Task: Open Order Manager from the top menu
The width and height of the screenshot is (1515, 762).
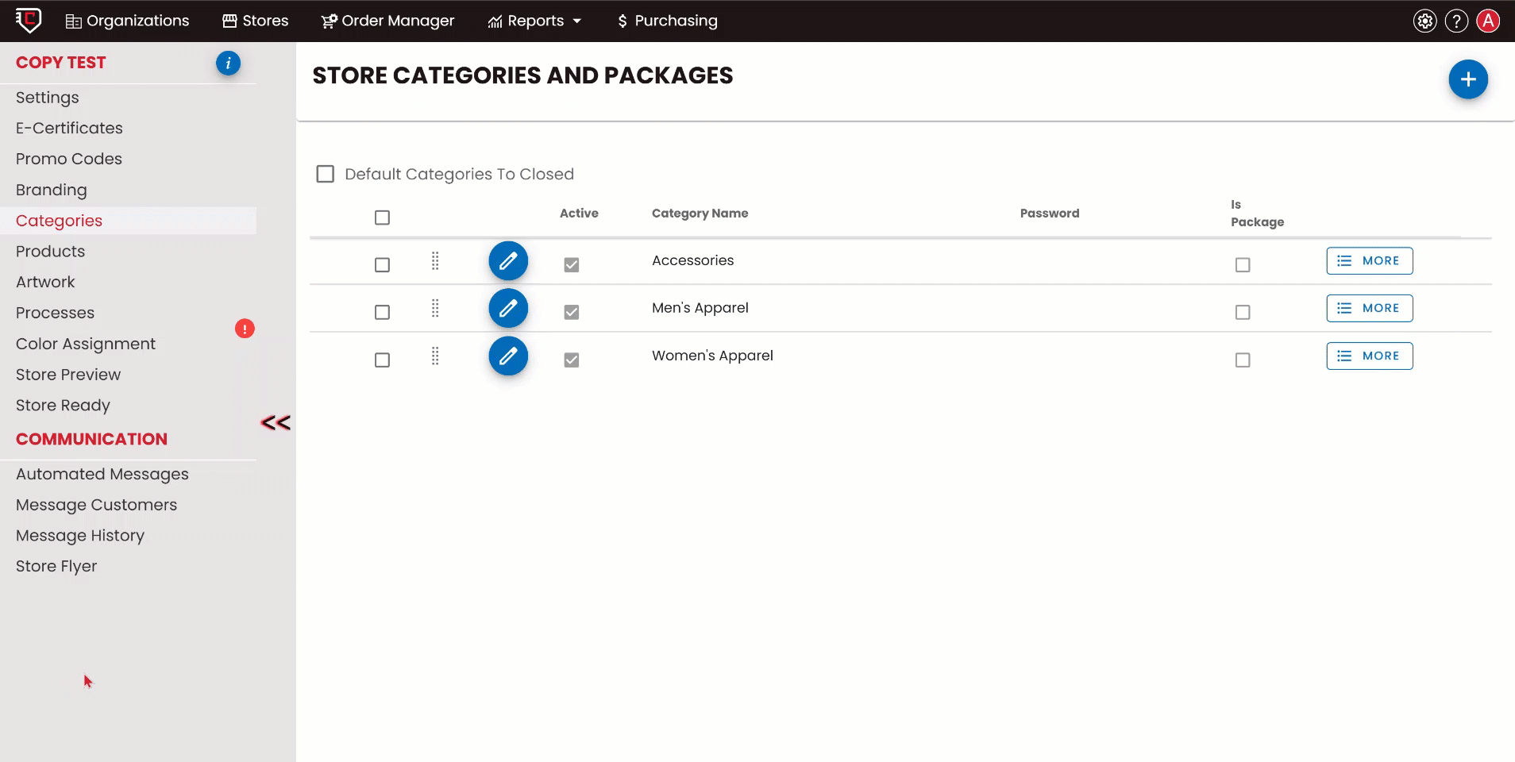Action: (387, 21)
